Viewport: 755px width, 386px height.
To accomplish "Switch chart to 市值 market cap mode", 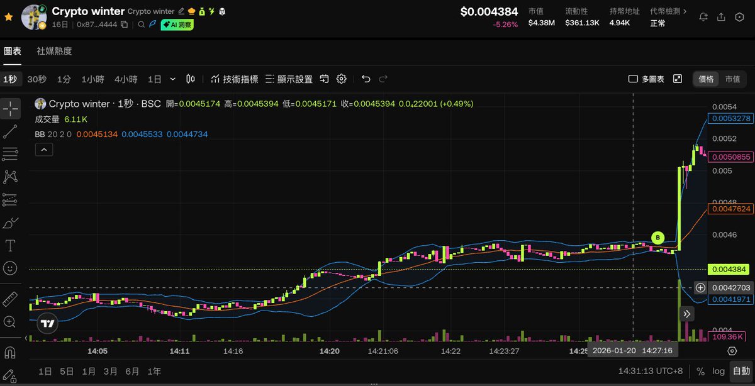I will [x=732, y=79].
